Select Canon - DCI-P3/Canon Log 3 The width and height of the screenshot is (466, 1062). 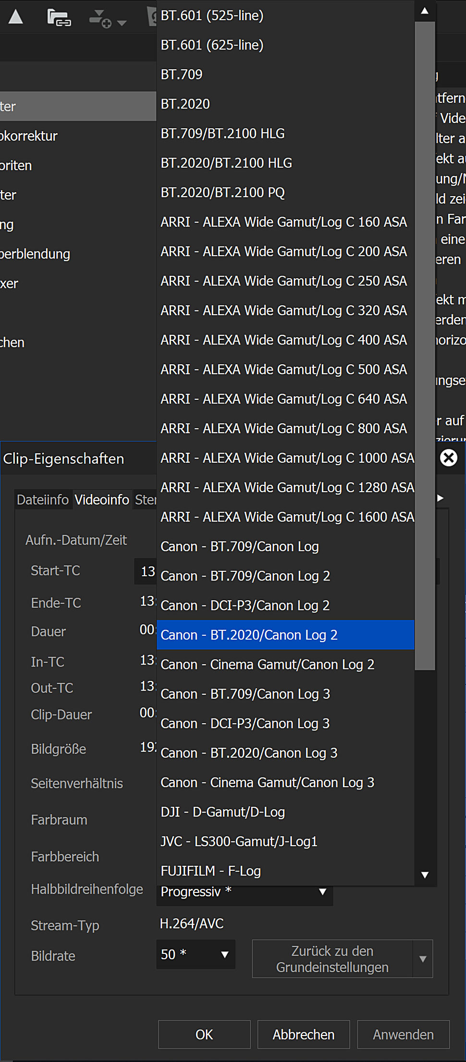click(285, 724)
